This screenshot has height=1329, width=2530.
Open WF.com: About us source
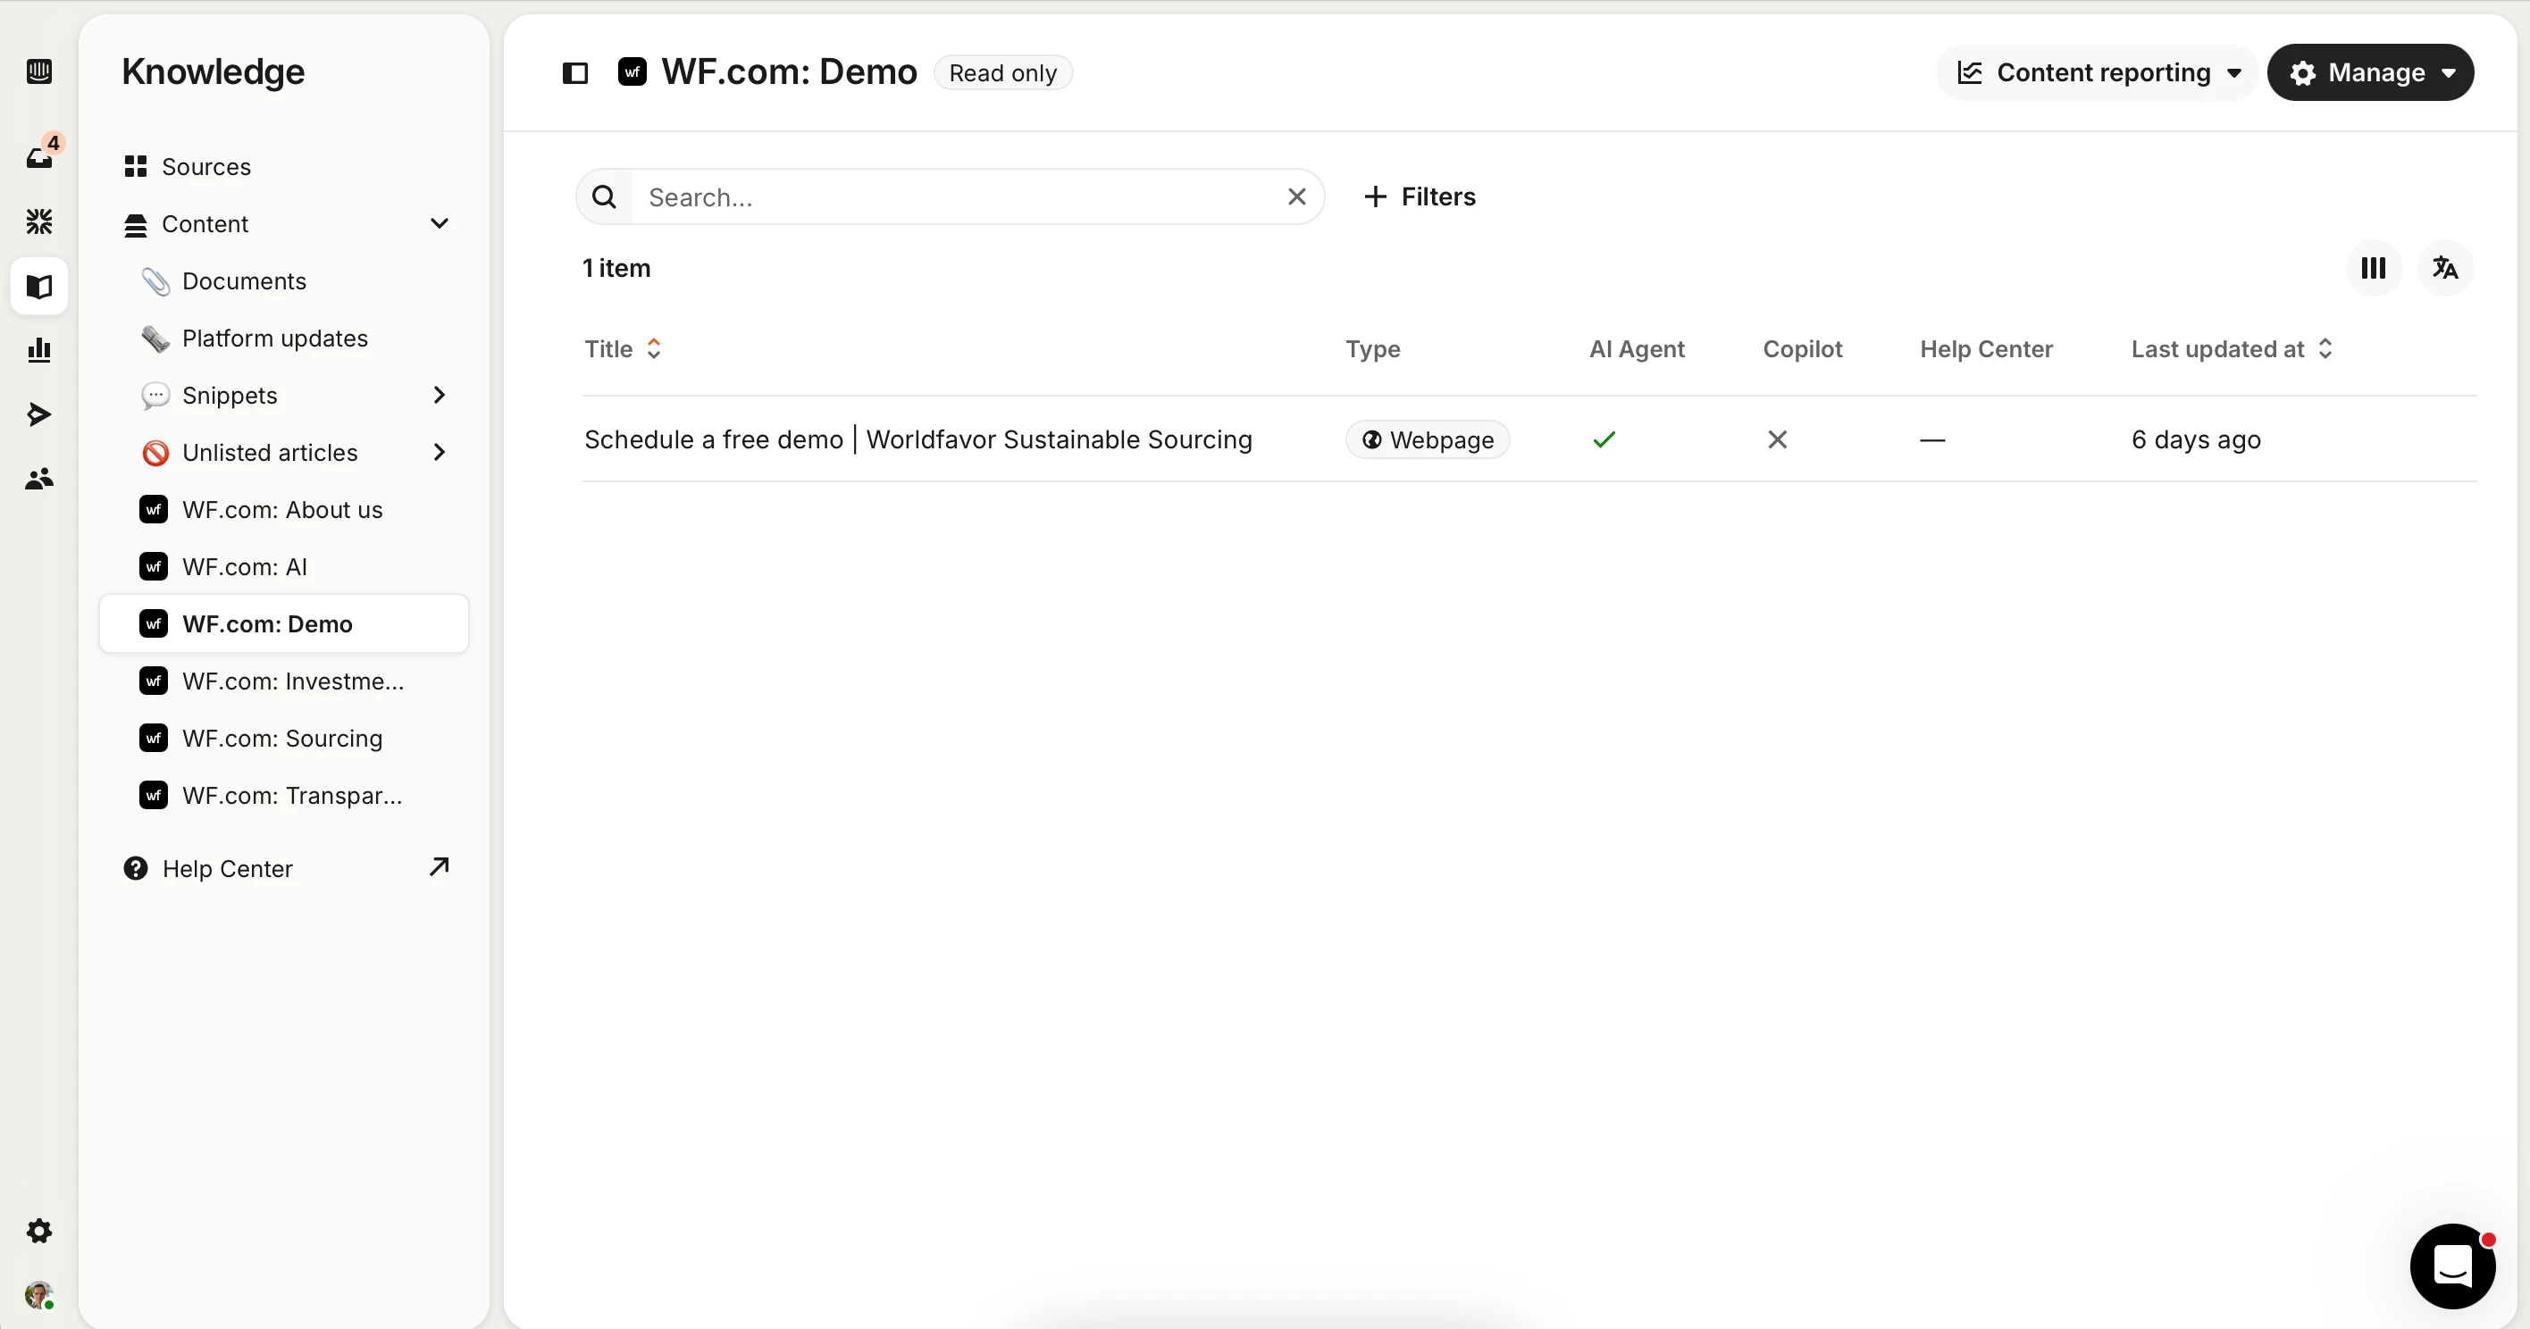coord(284,510)
